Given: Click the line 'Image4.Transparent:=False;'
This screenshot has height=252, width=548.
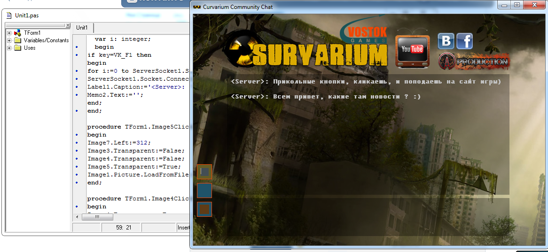Looking at the screenshot, I should tap(136, 159).
